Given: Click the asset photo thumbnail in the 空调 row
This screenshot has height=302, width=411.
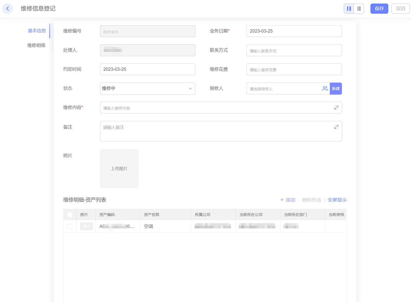Looking at the screenshot, I should (x=87, y=226).
